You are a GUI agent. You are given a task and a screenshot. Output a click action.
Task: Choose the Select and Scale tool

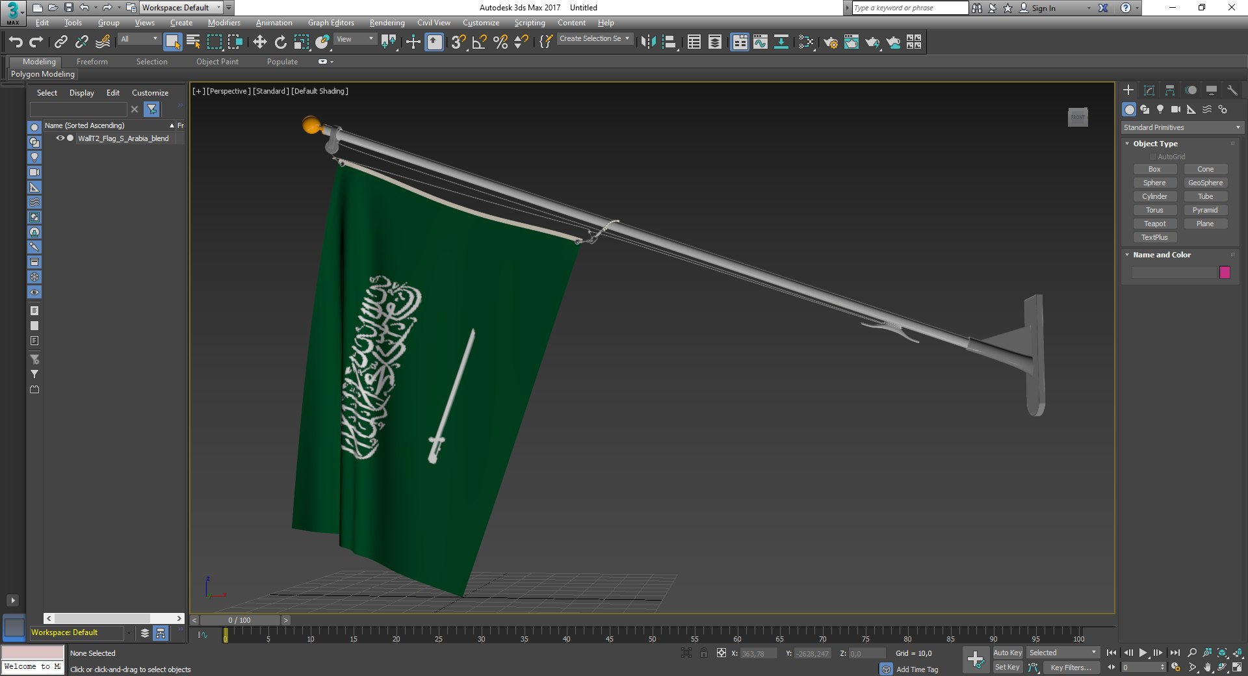pos(301,42)
